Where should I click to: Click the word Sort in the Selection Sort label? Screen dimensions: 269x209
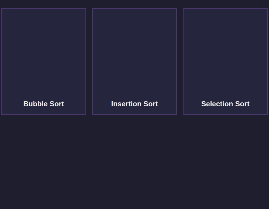242,104
